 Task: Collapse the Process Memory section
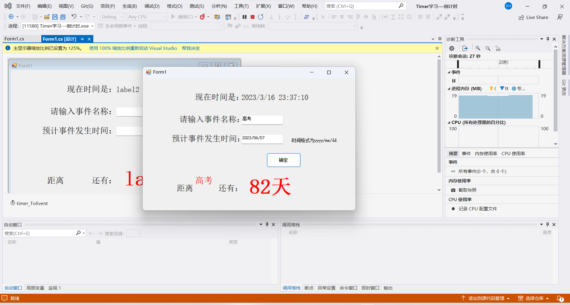tap(449, 88)
